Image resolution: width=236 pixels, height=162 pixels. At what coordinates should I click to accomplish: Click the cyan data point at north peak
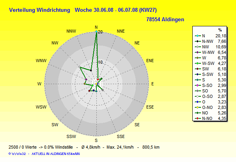point(96,32)
